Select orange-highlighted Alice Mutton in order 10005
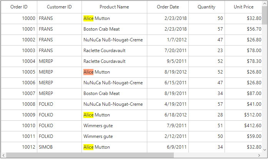268x159 pixels. [114, 72]
